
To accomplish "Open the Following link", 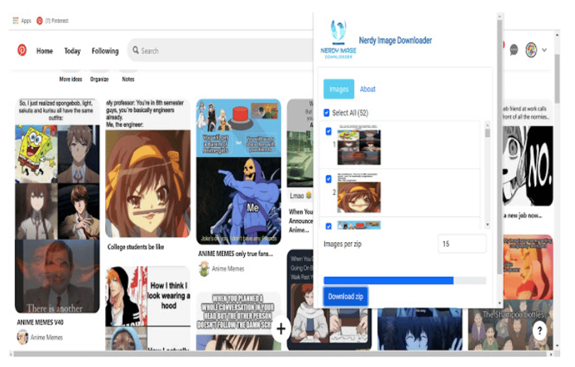I will tap(105, 50).
